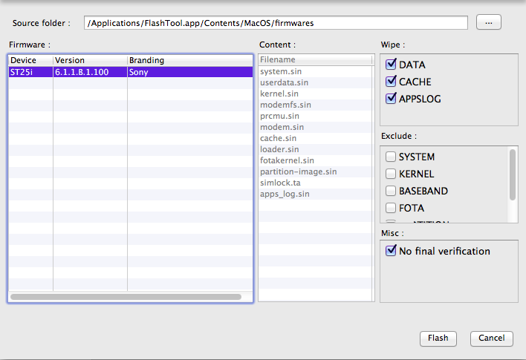Tick the FOTA exclude checkbox

391,208
